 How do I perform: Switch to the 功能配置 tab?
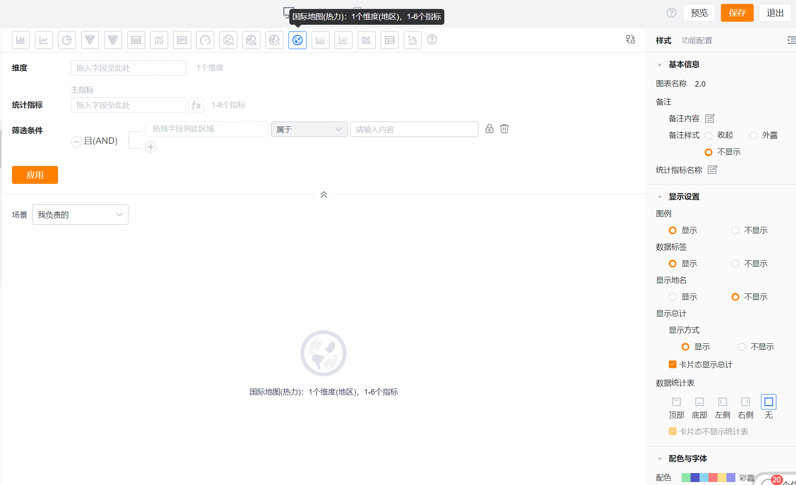tap(697, 41)
